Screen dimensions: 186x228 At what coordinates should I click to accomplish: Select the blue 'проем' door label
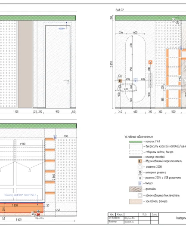pyautogui.click(x=62, y=28)
